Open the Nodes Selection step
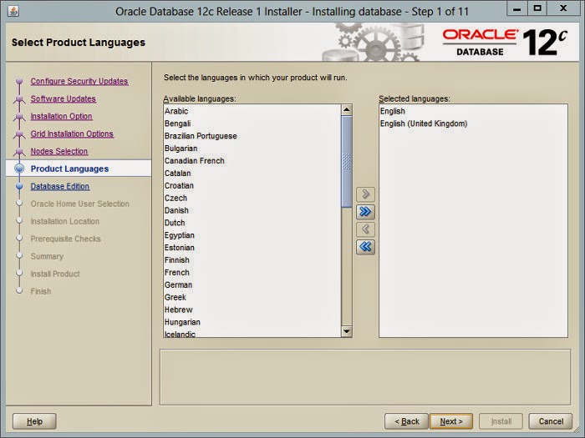The image size is (585, 438). (59, 151)
